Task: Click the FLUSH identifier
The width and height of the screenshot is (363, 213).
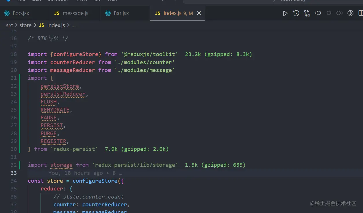Action: tap(49, 102)
